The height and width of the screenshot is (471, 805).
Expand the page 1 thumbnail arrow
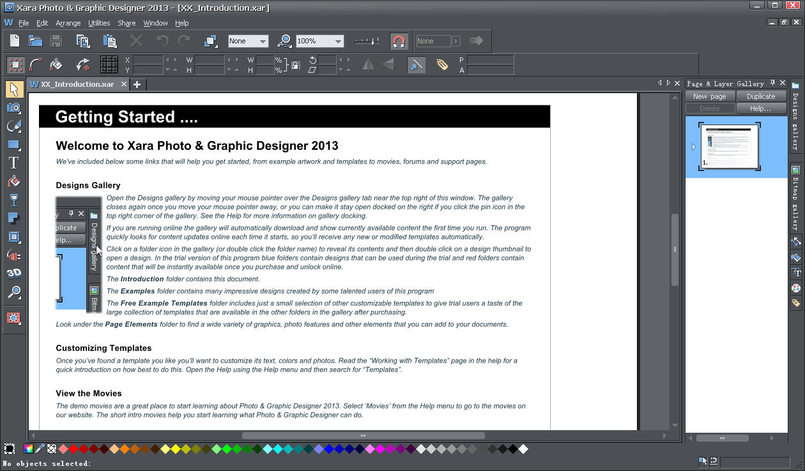[694, 147]
